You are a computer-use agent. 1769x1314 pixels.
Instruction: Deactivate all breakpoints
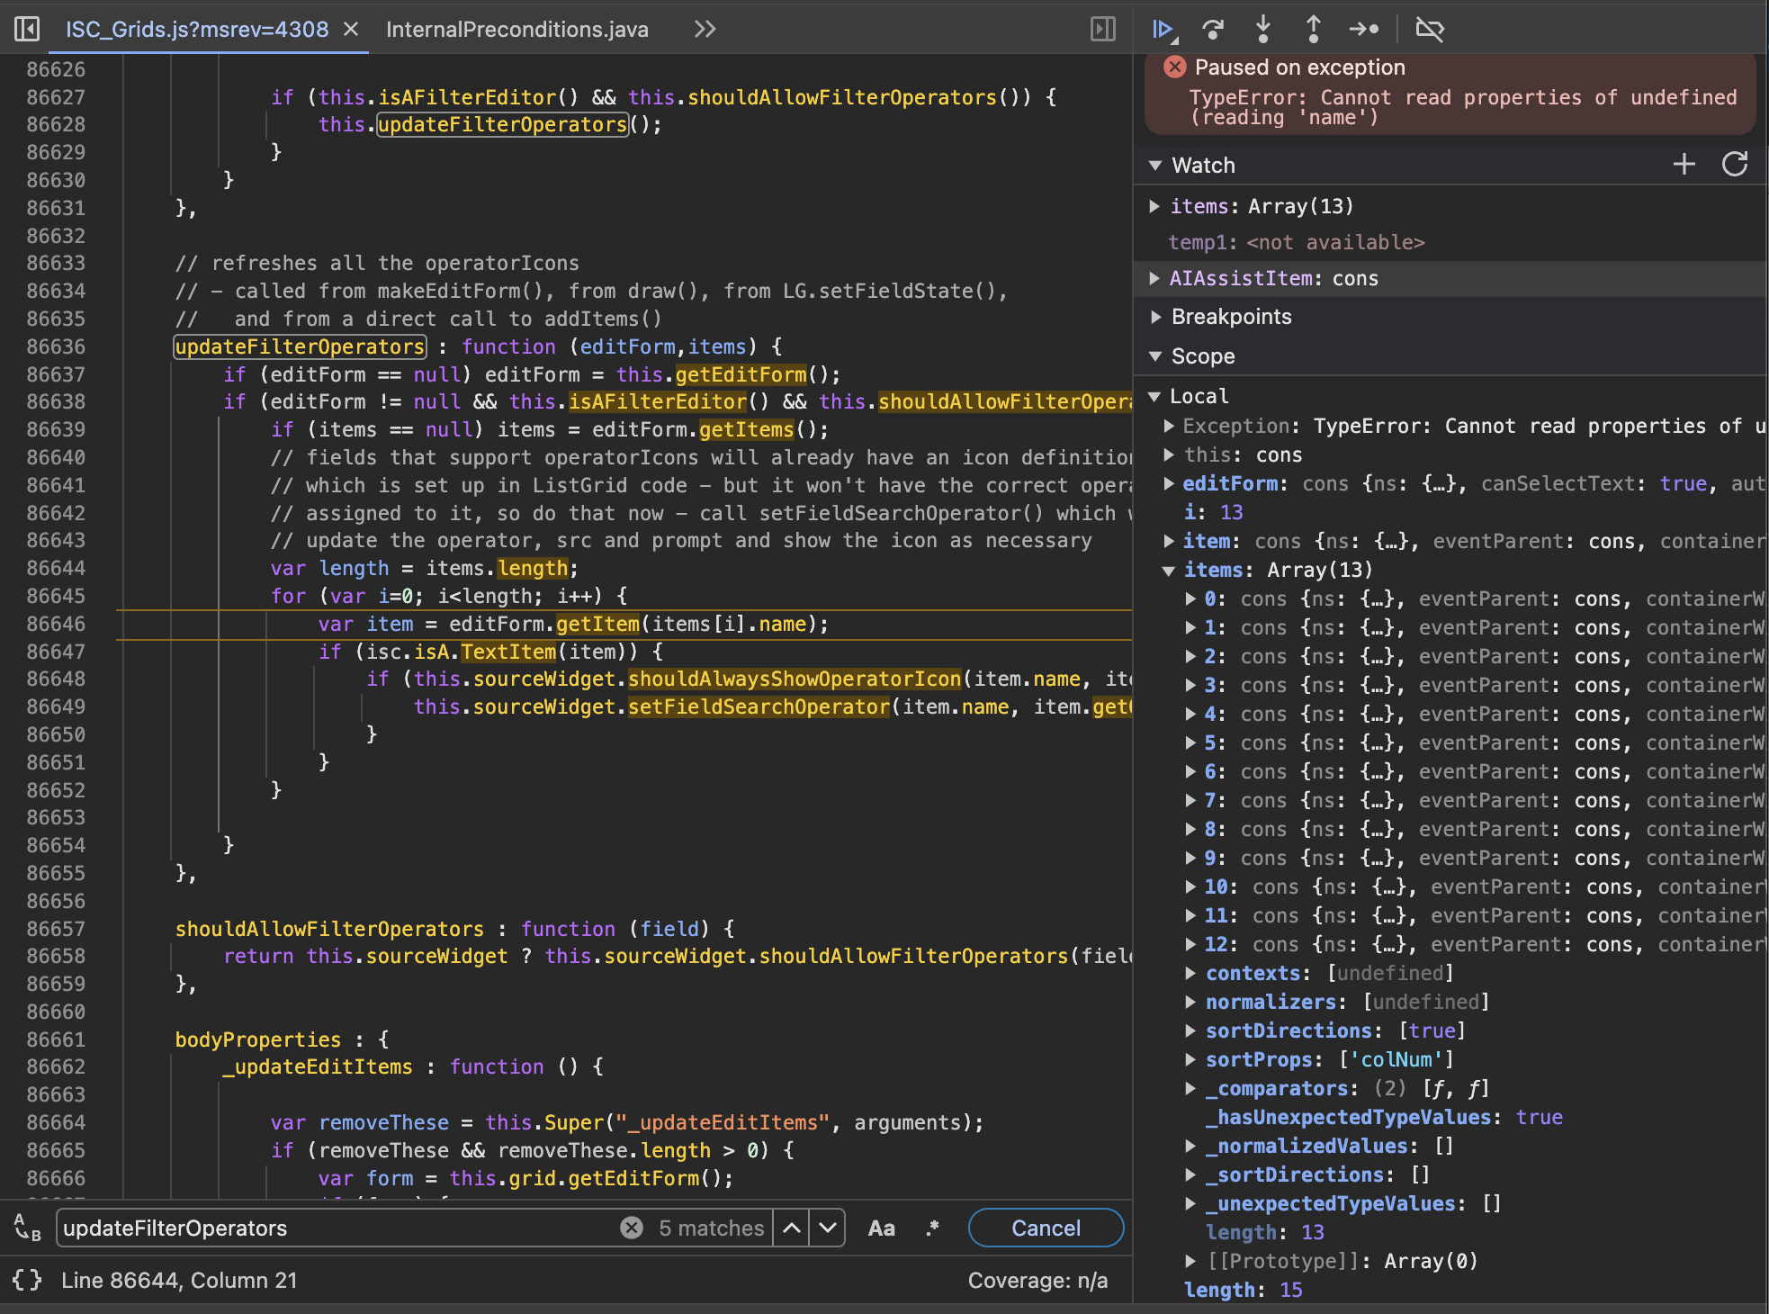point(1429,30)
